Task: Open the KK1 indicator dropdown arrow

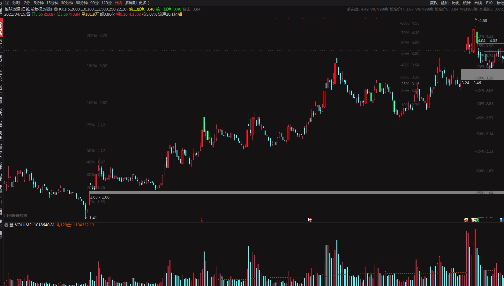Action: [56, 9]
